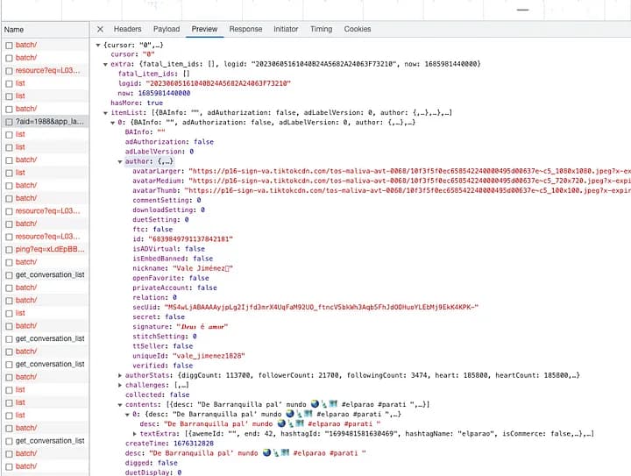Click the signature "Deus é amor" row

coord(181,327)
